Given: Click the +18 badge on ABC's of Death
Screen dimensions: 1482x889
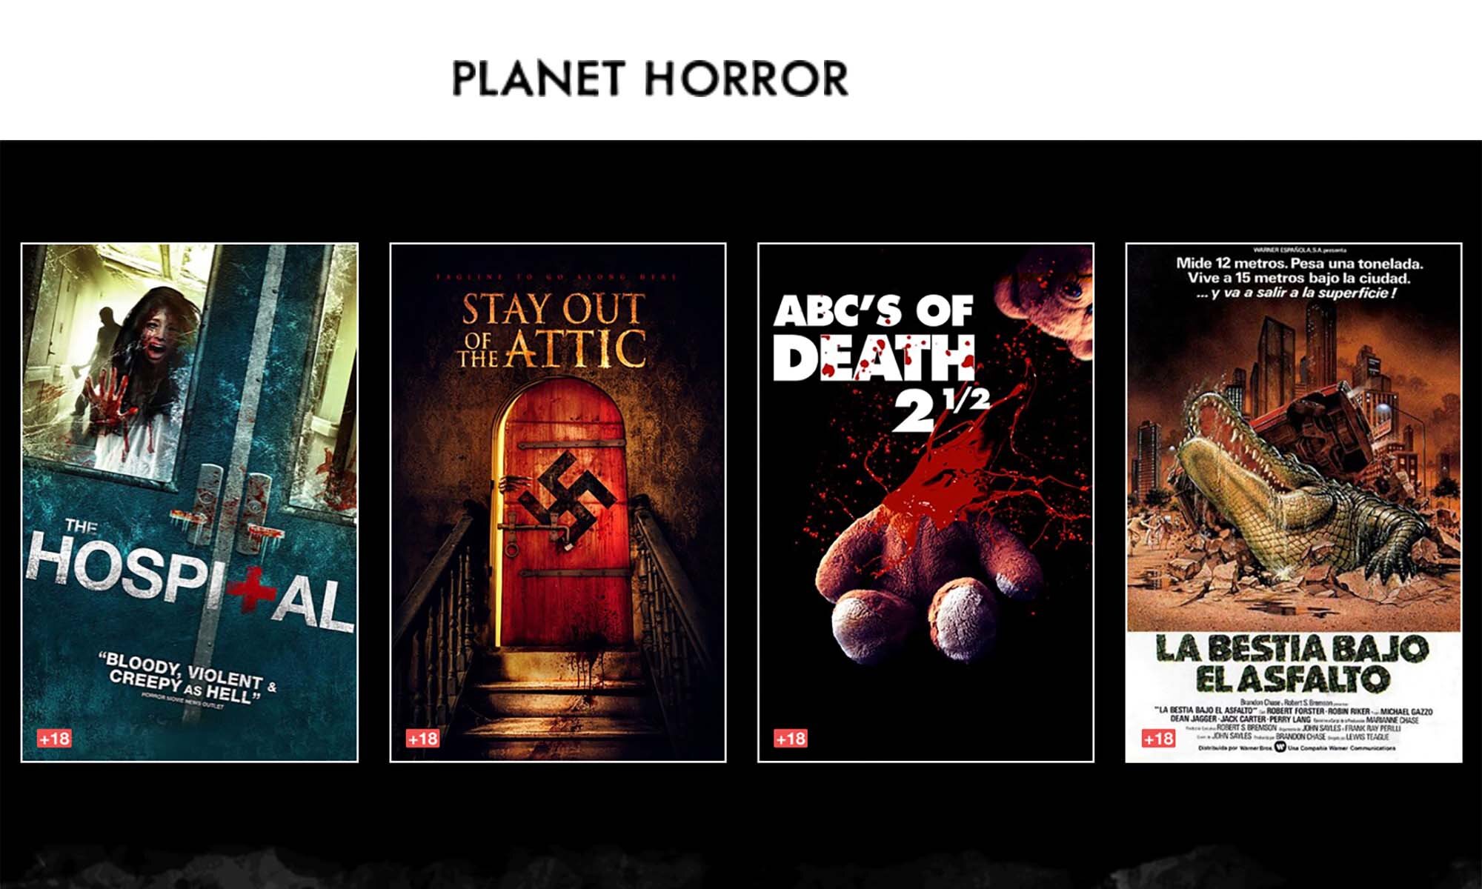Looking at the screenshot, I should [x=791, y=739].
